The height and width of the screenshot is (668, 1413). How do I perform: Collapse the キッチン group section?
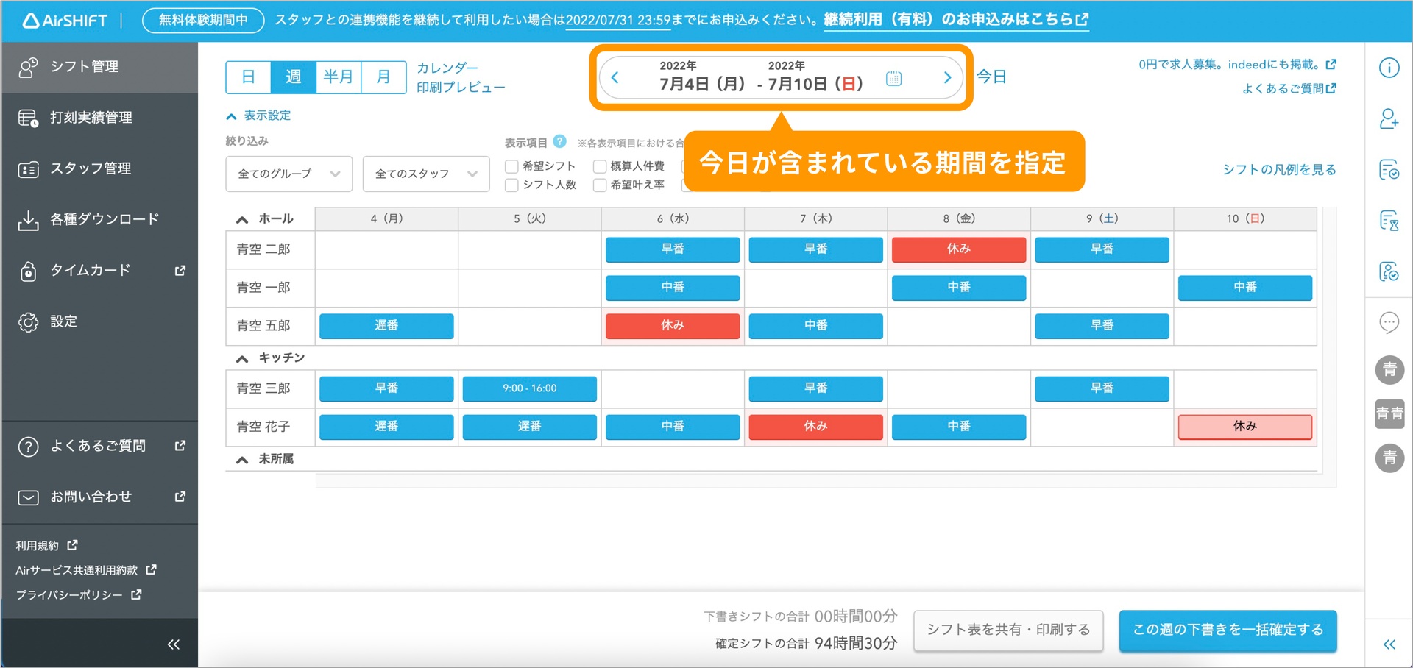coord(242,358)
